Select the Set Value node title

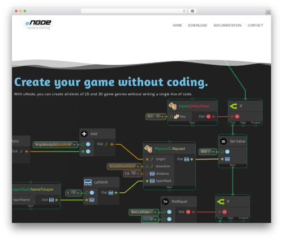(x=238, y=141)
